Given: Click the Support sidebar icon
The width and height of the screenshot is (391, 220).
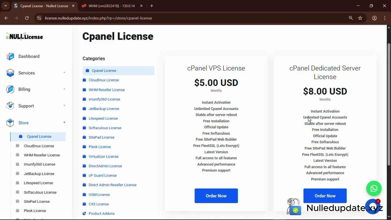Looking at the screenshot, I should pos(10,106).
